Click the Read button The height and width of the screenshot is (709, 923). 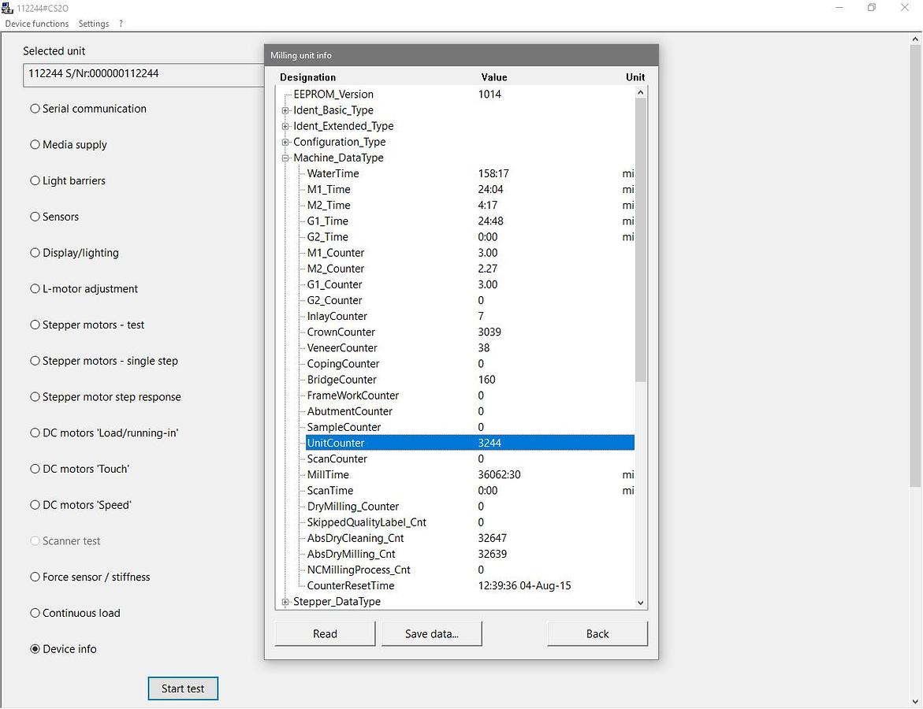[x=325, y=634]
